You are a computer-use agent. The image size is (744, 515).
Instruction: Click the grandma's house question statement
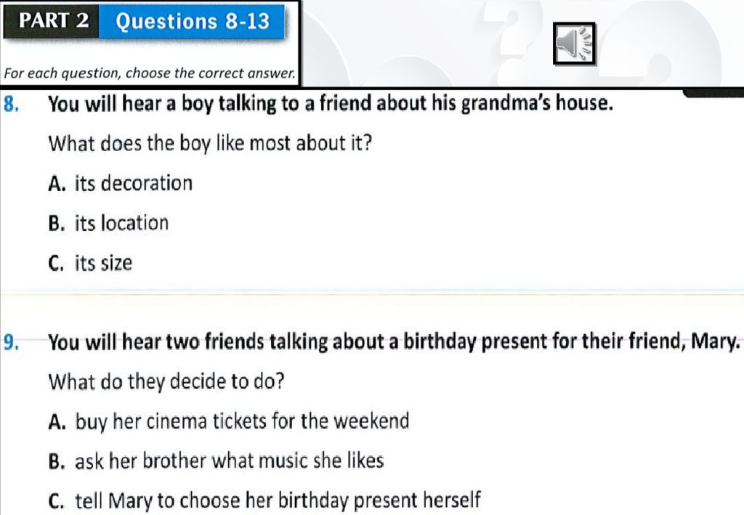pyautogui.click(x=331, y=104)
